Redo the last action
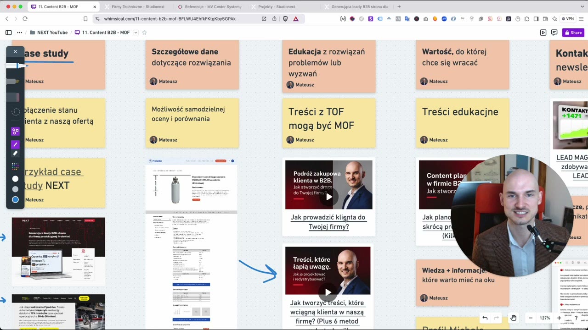588x330 pixels. click(496, 318)
